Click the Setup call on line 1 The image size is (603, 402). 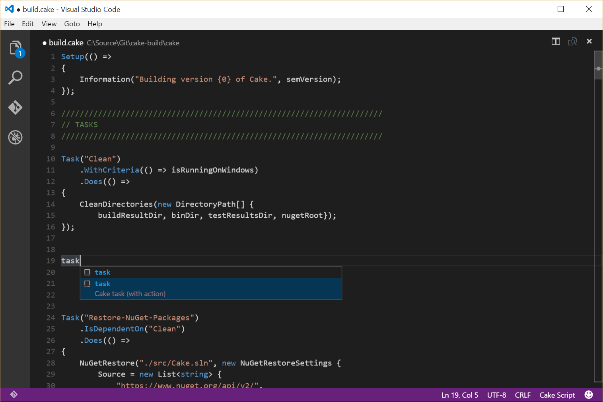pos(73,57)
